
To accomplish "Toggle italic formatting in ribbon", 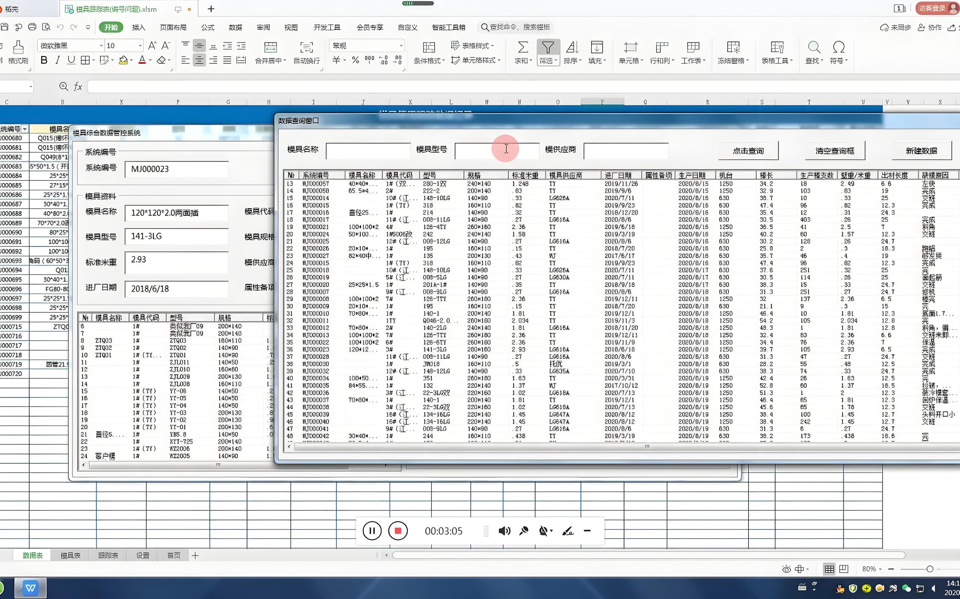I will pos(58,60).
